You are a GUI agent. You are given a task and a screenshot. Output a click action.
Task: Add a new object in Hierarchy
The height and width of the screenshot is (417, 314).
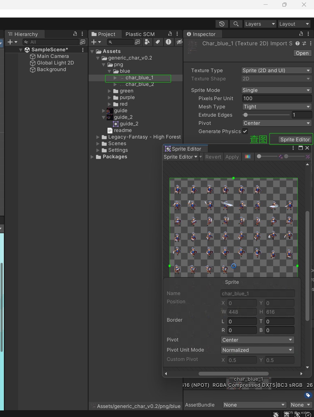12,42
